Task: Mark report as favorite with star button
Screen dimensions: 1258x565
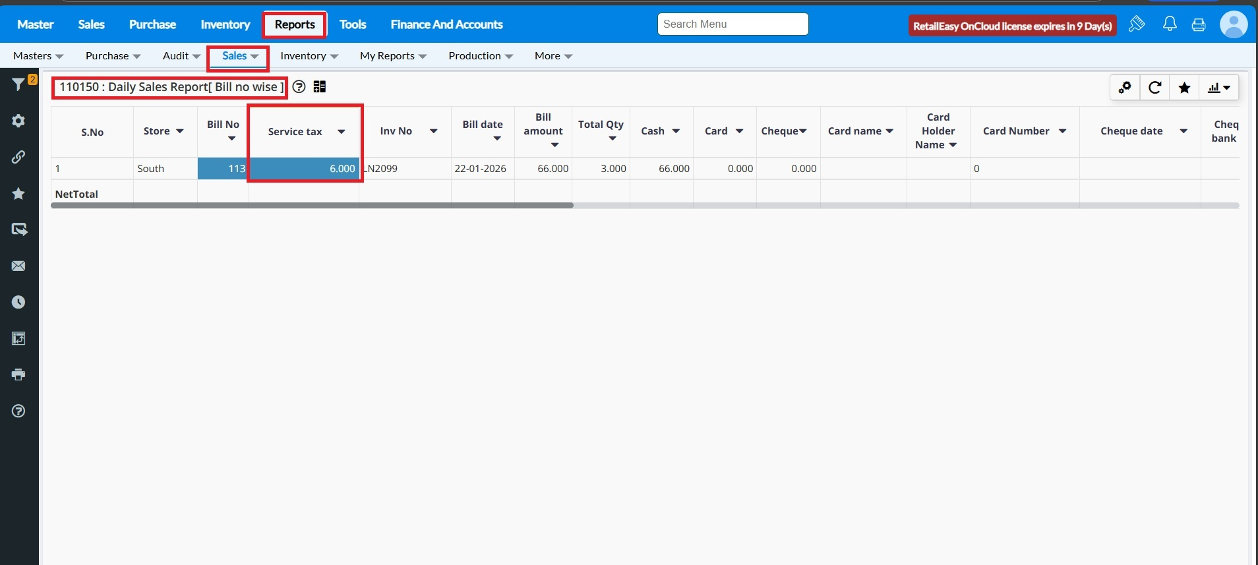Action: tap(1184, 88)
